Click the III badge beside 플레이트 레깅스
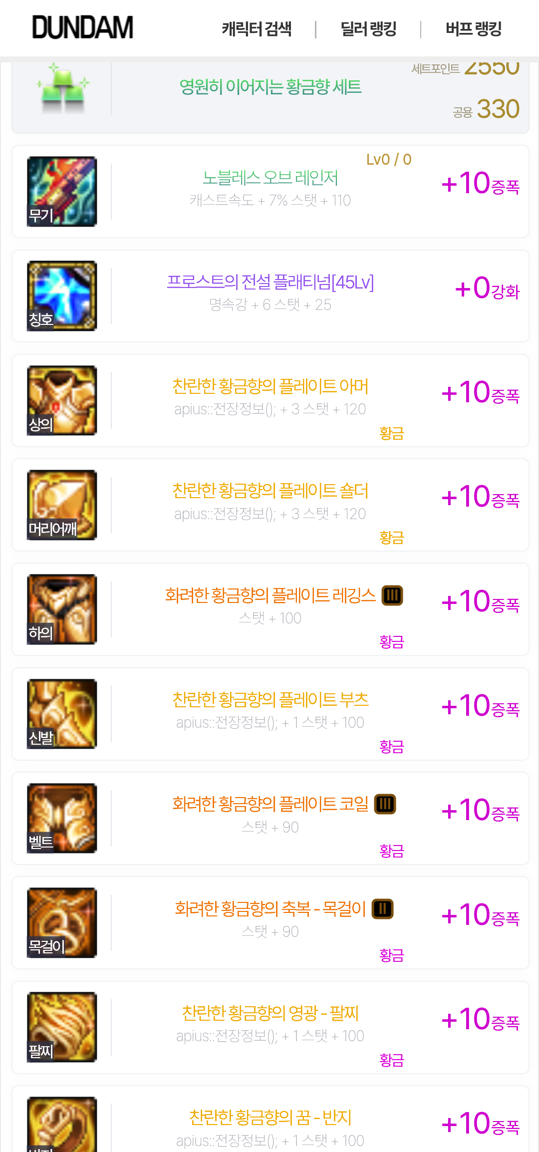Screen dimensions: 539x1152 392,595
